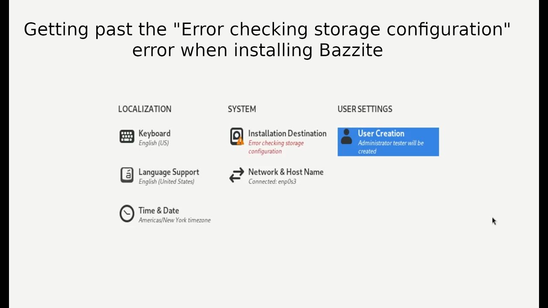Select the Installation Destination label
This screenshot has width=548, height=308.
point(287,133)
